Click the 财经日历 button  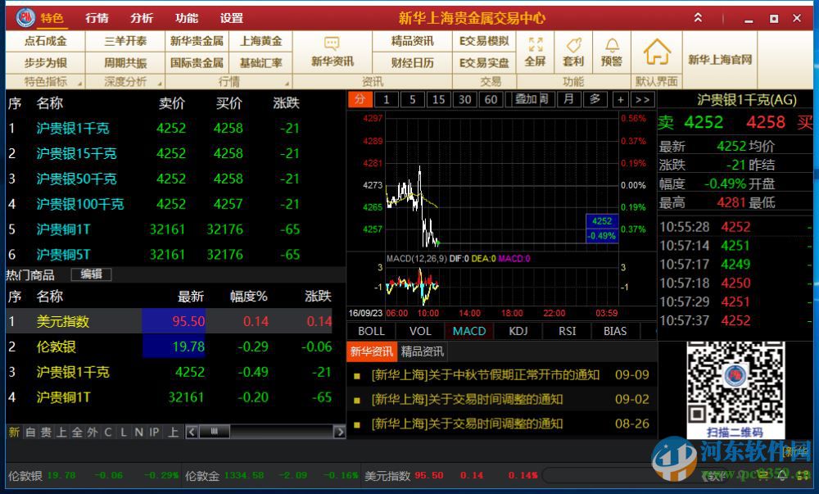coord(411,62)
